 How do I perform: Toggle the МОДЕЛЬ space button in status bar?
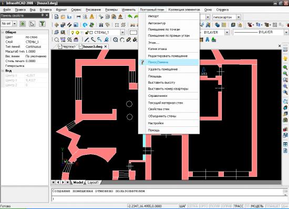[257, 206]
